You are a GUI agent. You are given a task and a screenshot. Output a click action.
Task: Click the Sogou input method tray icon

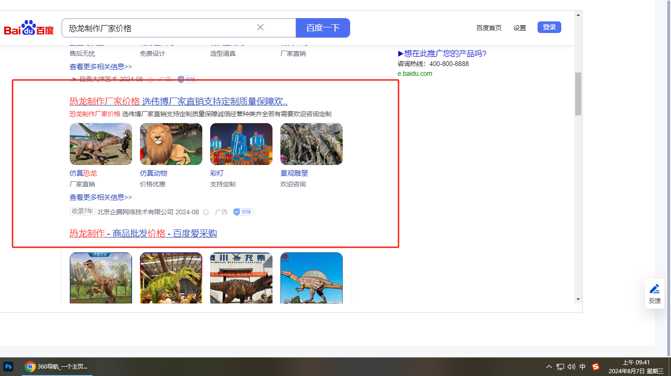tap(596, 367)
